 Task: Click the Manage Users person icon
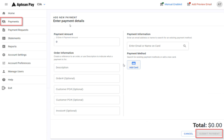pos(4,71)
